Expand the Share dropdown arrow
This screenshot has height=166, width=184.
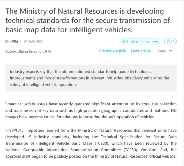171,51
